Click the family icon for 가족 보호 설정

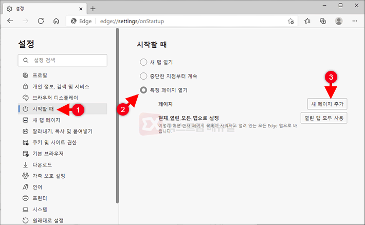25,176
